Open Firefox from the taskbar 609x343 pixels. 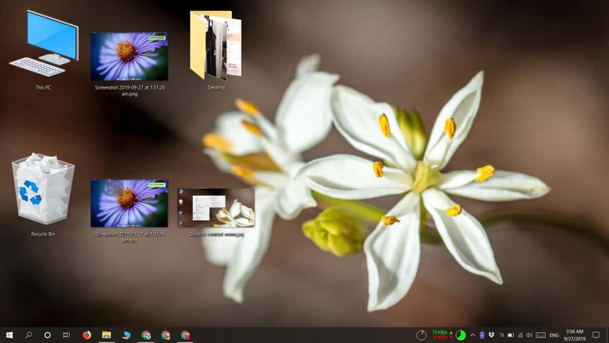click(x=87, y=335)
